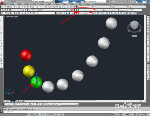
Task: Click the keyword search field in title bar
Action: 96,2
